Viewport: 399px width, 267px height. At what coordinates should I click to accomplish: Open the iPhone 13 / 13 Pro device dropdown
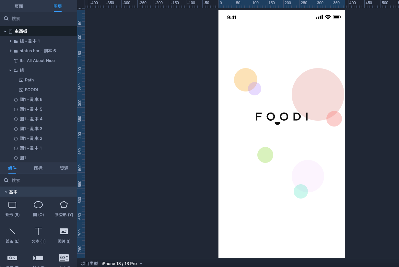122,263
